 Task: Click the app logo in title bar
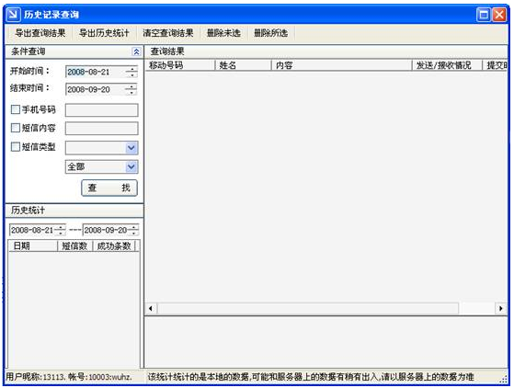[x=13, y=14]
